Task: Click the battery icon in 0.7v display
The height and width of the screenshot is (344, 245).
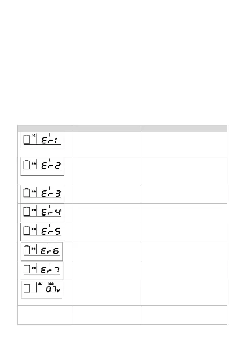Action: click(x=28, y=289)
